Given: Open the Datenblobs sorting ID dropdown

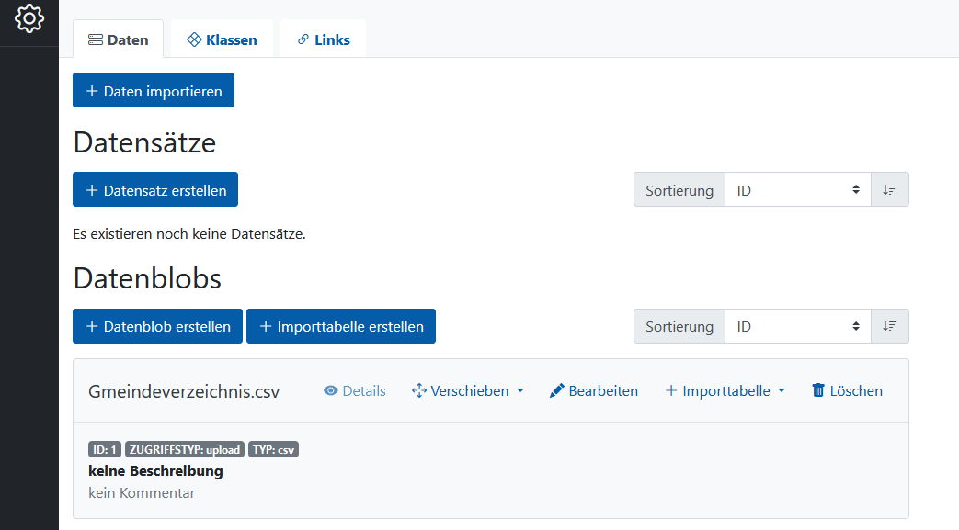Looking at the screenshot, I should [797, 326].
